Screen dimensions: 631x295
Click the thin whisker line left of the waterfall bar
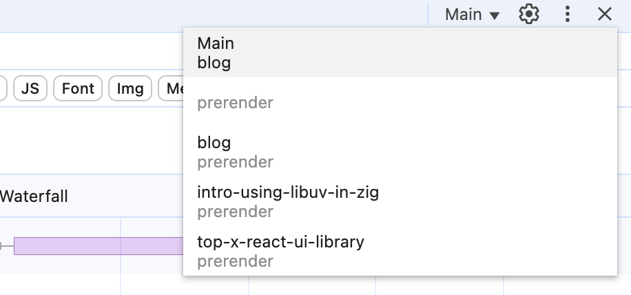(x=6, y=245)
